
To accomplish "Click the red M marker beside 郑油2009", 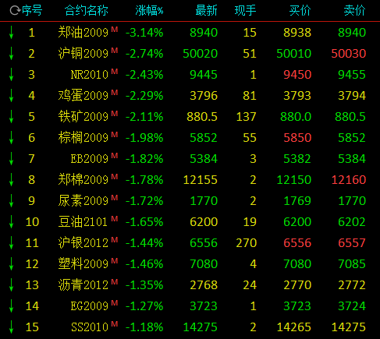I will point(115,29).
